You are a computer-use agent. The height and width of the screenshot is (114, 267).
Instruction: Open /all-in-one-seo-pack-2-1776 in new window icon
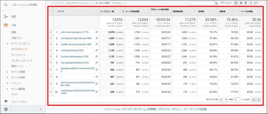pos(96,32)
